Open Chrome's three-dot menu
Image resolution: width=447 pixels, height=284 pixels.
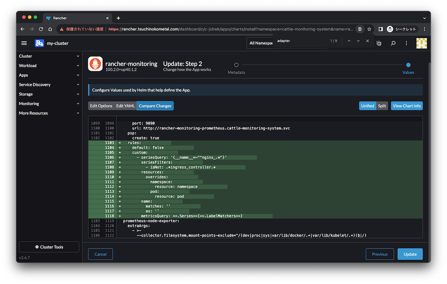425,29
